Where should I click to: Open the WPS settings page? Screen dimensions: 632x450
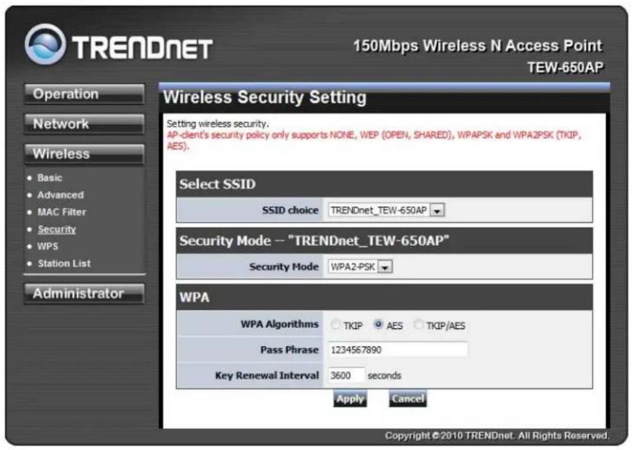point(47,246)
